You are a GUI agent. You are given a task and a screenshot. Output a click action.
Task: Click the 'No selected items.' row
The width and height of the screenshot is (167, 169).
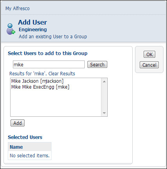[x=30, y=155]
